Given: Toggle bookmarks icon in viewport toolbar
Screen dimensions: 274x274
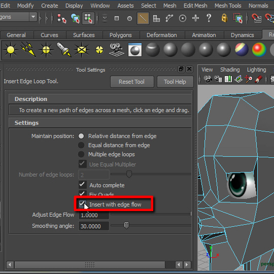Looking at the screenshot, I should 228,79.
